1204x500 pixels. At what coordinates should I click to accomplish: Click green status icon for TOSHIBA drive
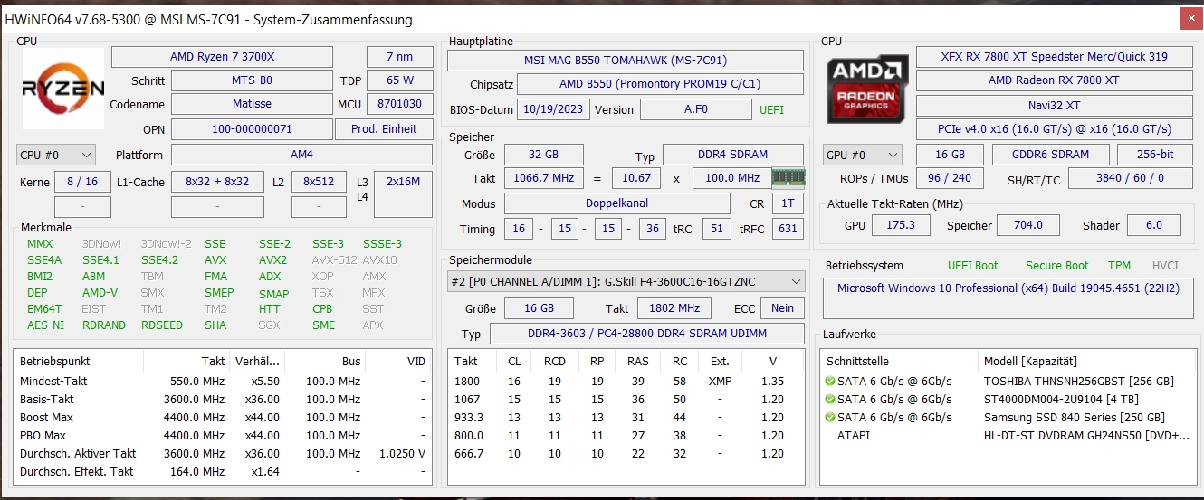pyautogui.click(x=830, y=381)
